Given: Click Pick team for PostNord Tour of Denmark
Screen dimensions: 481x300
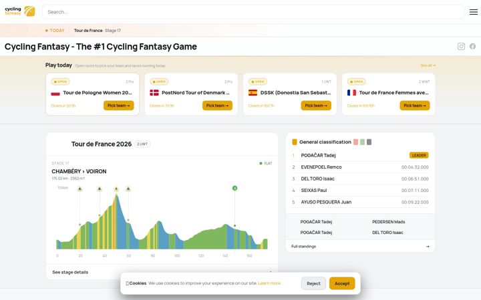Looking at the screenshot, I should (x=217, y=105).
